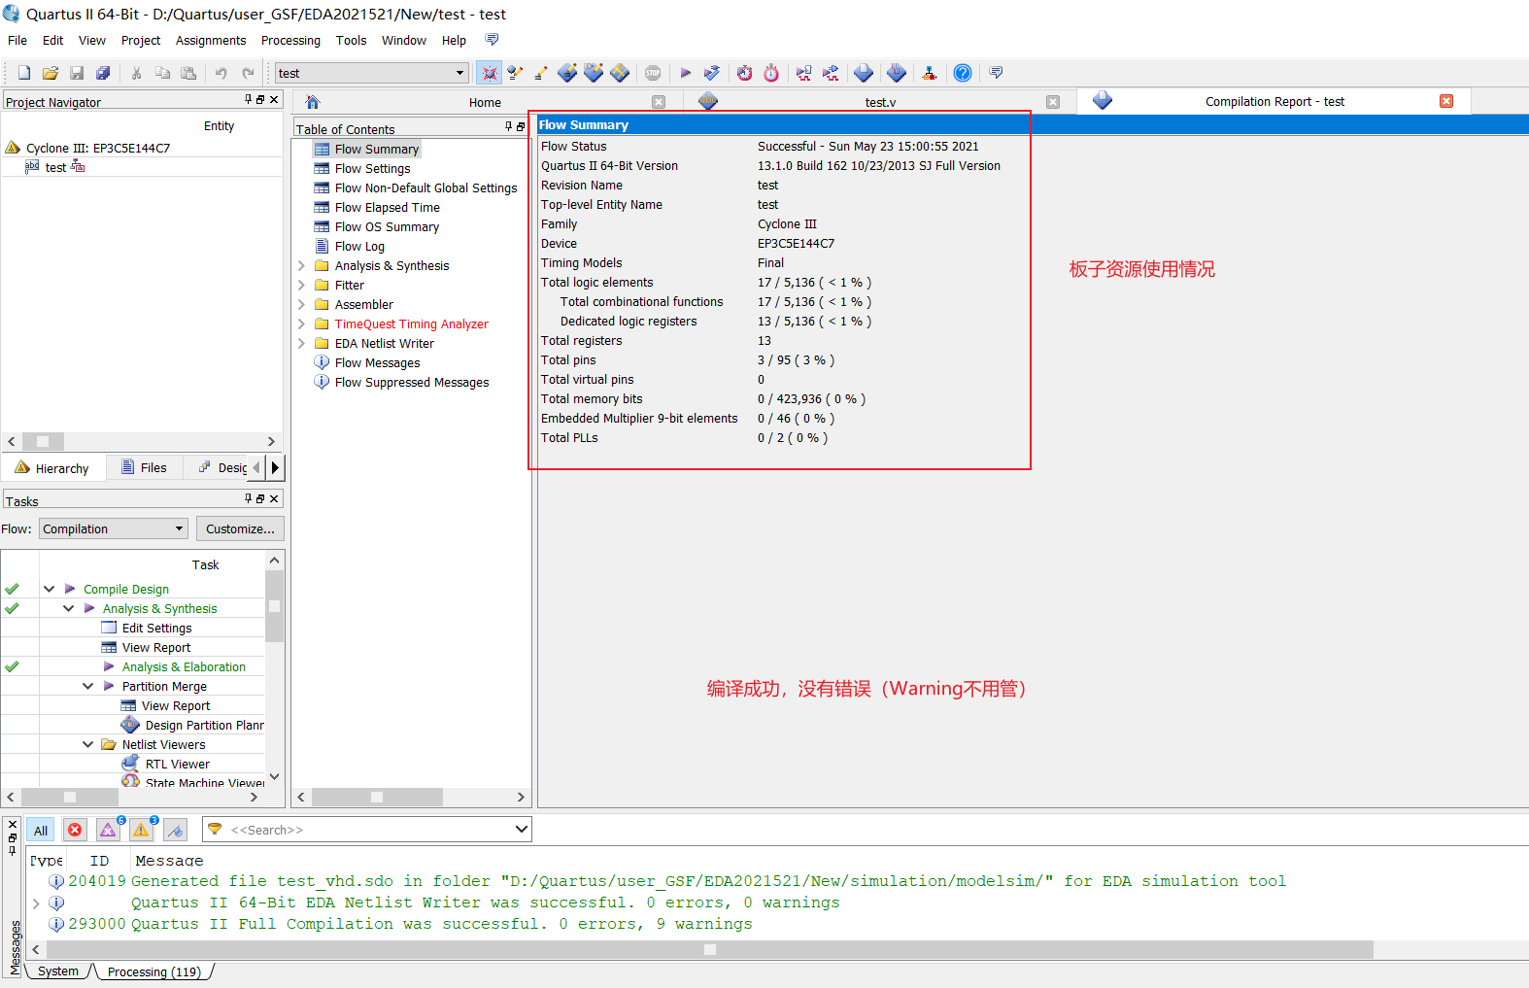Screen dimensions: 1529x988
Task: Open Flow Messages report
Action: click(x=377, y=362)
